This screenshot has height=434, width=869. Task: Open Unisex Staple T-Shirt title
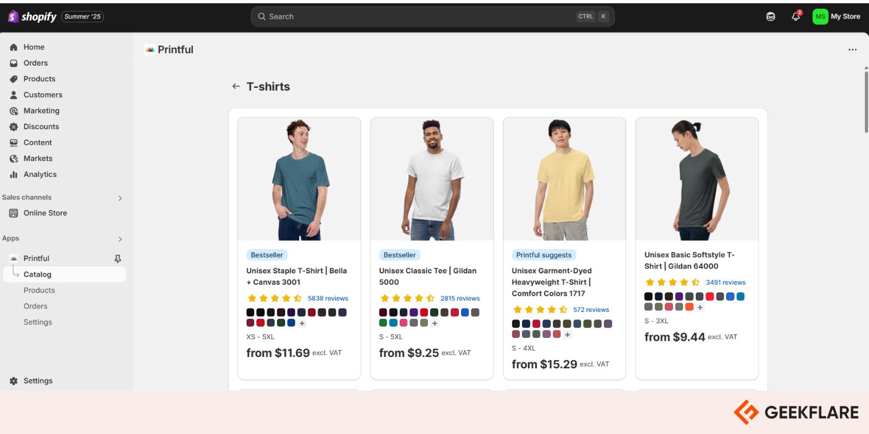[297, 276]
